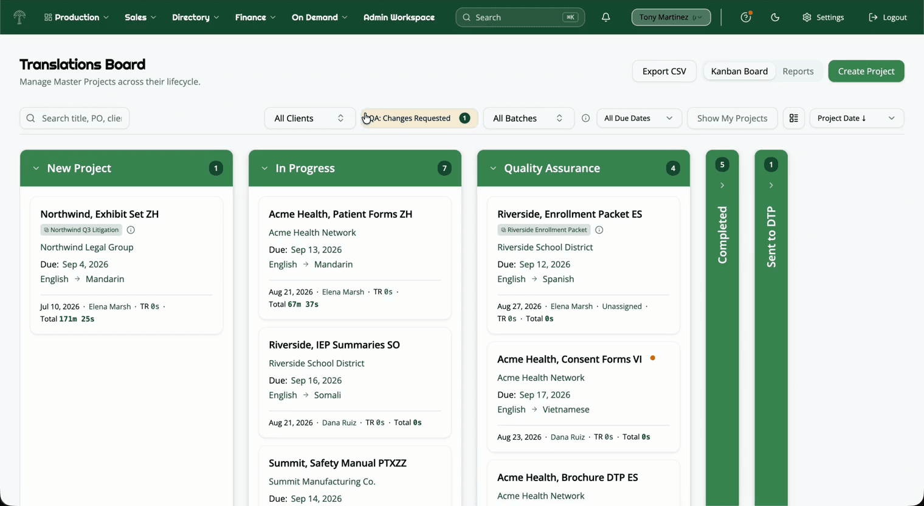
Task: Go to Admin Workspace
Action: tap(399, 17)
